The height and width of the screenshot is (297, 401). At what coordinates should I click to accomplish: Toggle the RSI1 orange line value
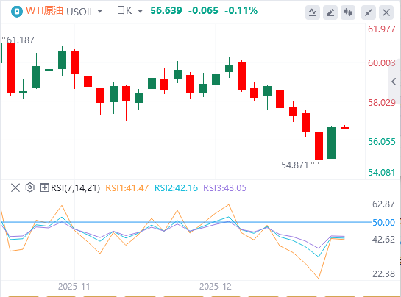(x=127, y=188)
